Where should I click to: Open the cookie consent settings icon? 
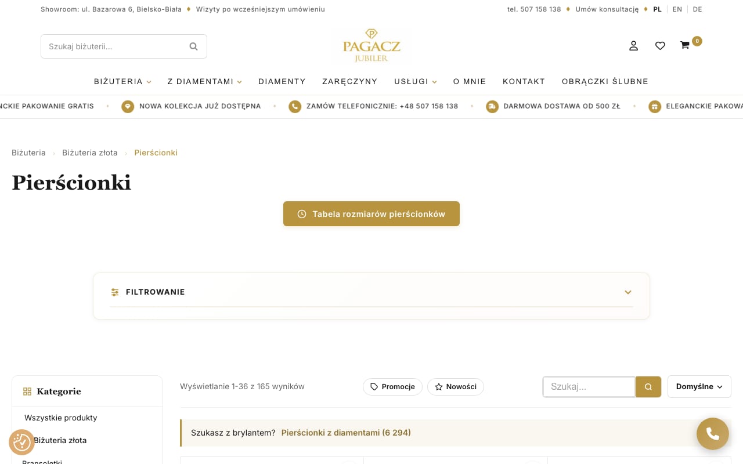(x=21, y=443)
